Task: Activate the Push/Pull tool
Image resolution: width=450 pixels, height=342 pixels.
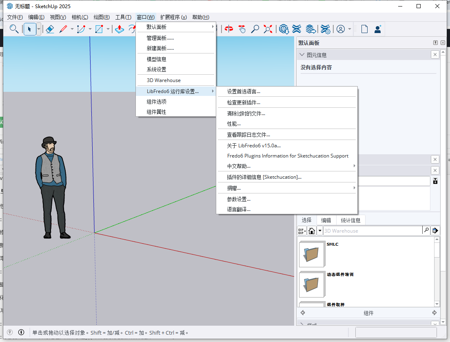Action: coord(120,29)
